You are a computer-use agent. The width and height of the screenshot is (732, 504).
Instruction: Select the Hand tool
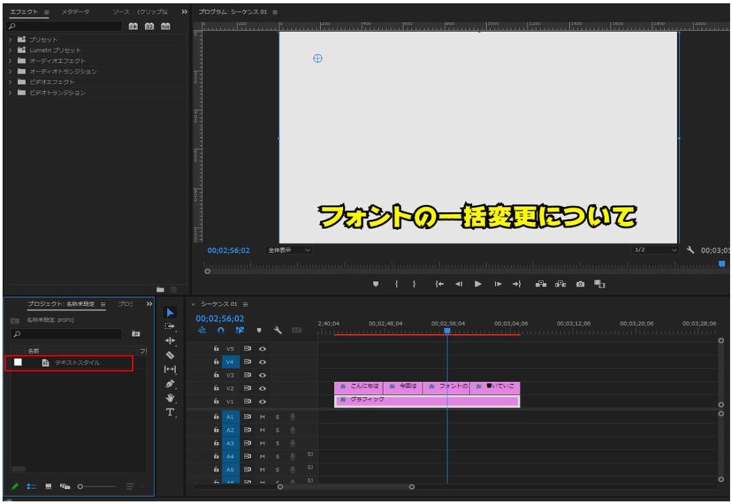169,398
